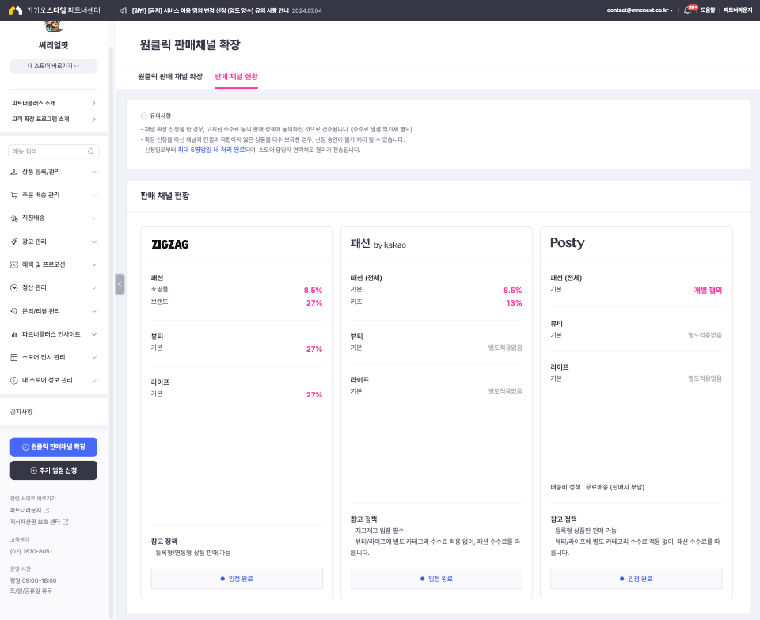Open the 지식재산권 보호 센터 link

pos(39,522)
